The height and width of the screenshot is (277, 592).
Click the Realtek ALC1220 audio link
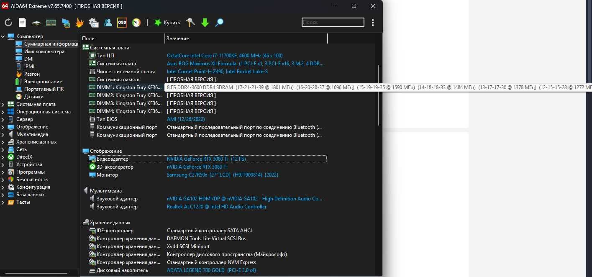(x=216, y=207)
